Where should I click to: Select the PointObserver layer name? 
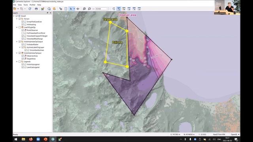click(32, 30)
